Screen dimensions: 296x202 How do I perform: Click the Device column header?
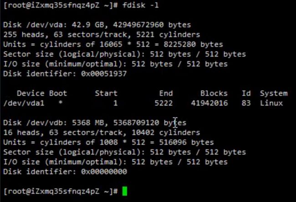31,94
